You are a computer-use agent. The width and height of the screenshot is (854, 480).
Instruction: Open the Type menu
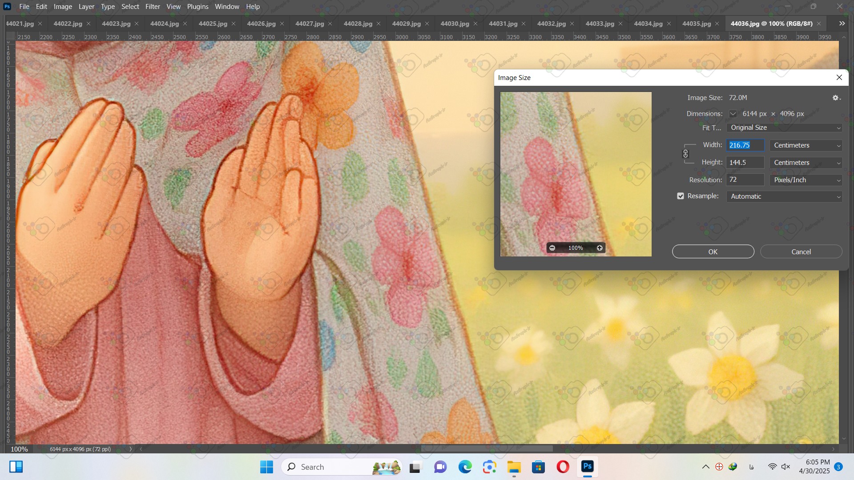tap(108, 7)
